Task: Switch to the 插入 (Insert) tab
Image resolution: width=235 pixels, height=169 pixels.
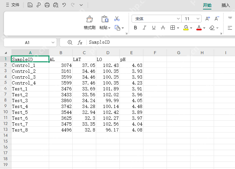Action: click(226, 5)
